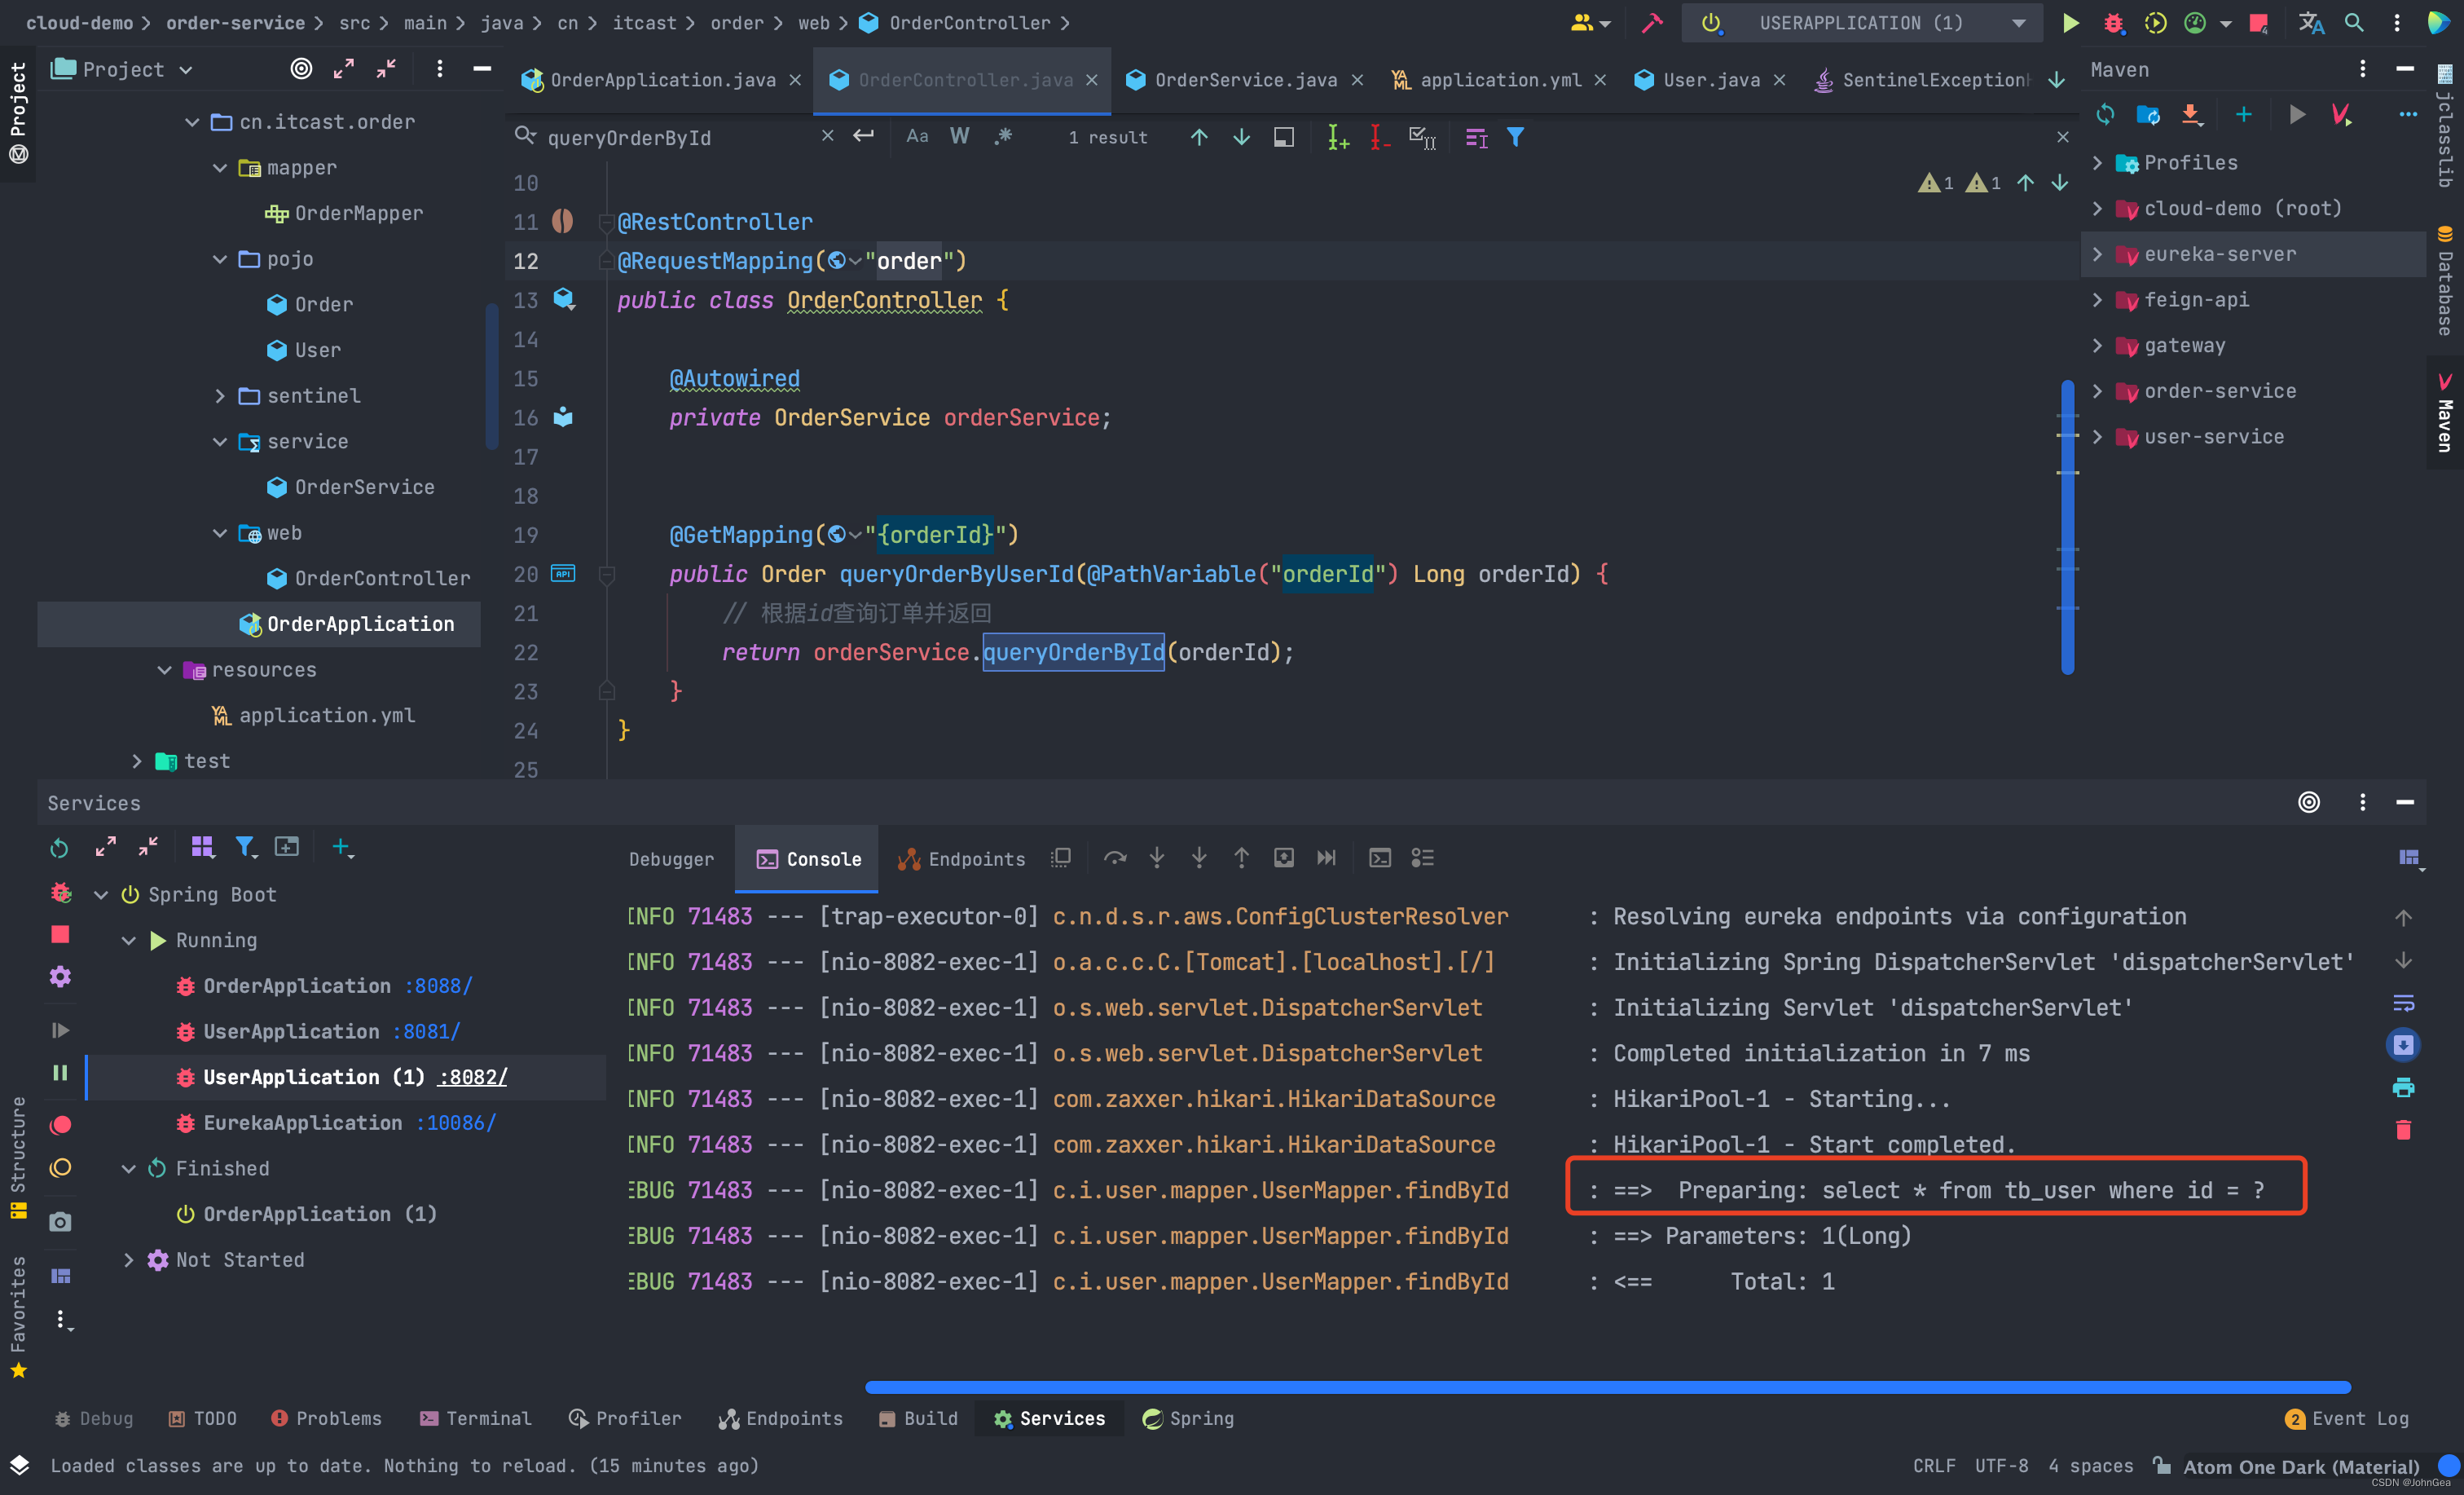Go to previous search occurrence arrow
The width and height of the screenshot is (2464, 1495).
1198,137
